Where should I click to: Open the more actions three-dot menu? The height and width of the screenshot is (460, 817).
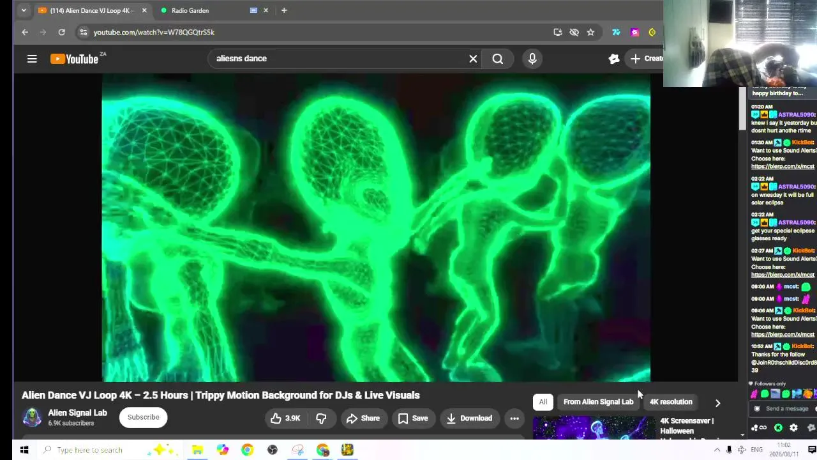(x=514, y=418)
